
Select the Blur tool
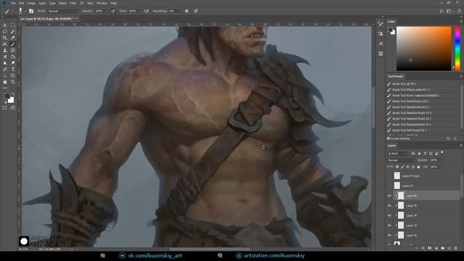coord(5,63)
